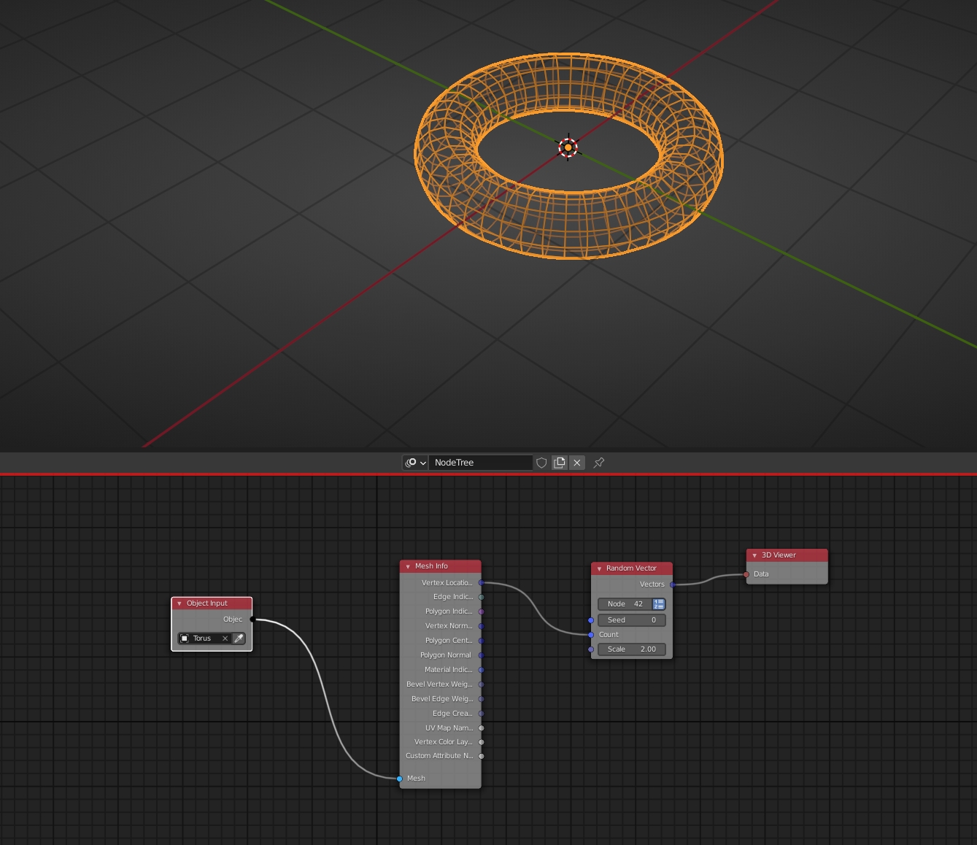Click the Vertex Location output socket on Mesh Info

(481, 582)
